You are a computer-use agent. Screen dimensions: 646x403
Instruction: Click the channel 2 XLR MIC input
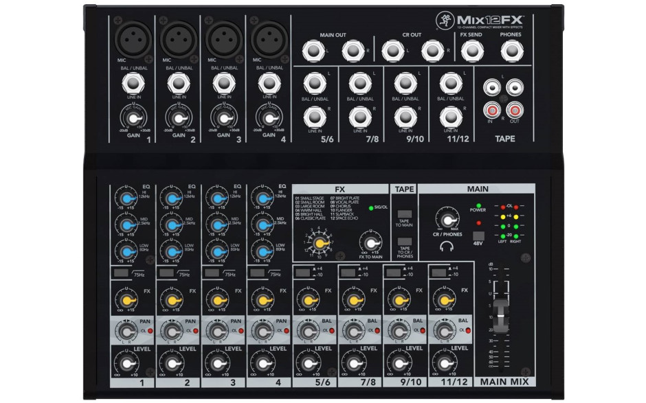[x=179, y=38]
